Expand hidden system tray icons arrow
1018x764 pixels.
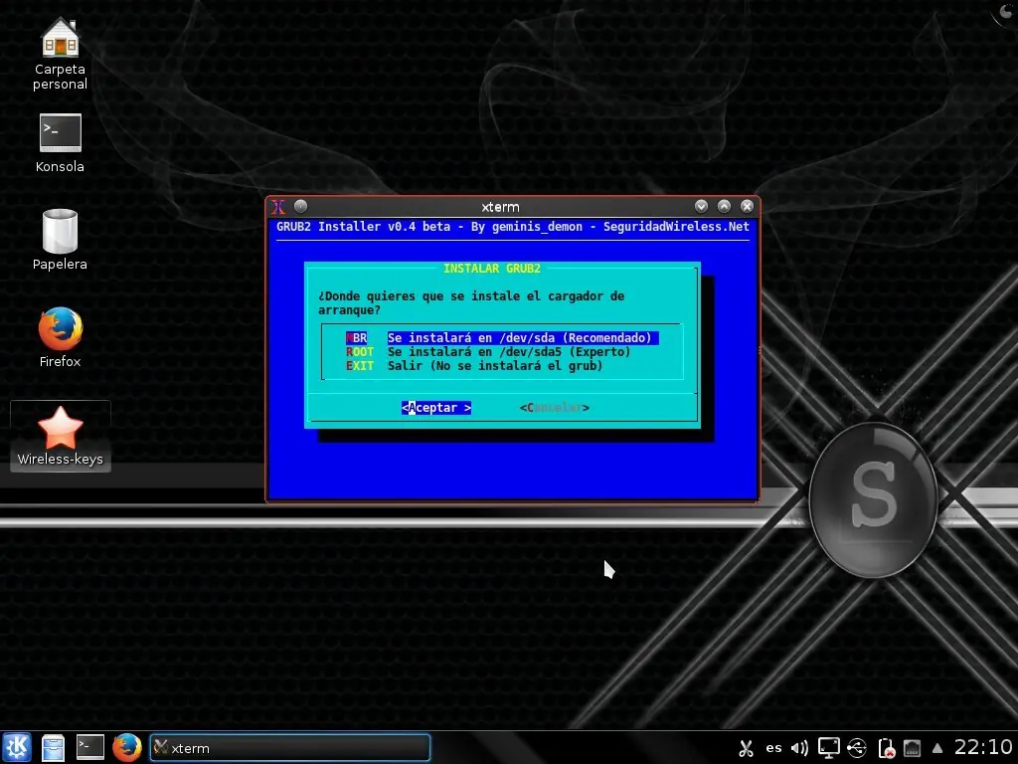937,748
